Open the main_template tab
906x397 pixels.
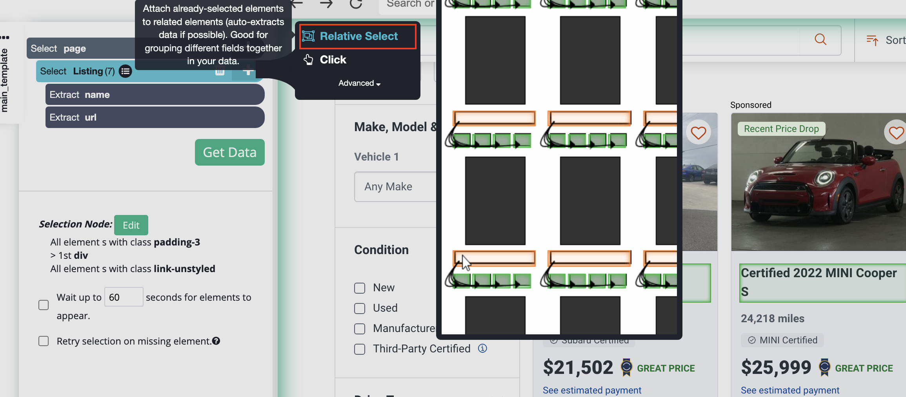4,80
